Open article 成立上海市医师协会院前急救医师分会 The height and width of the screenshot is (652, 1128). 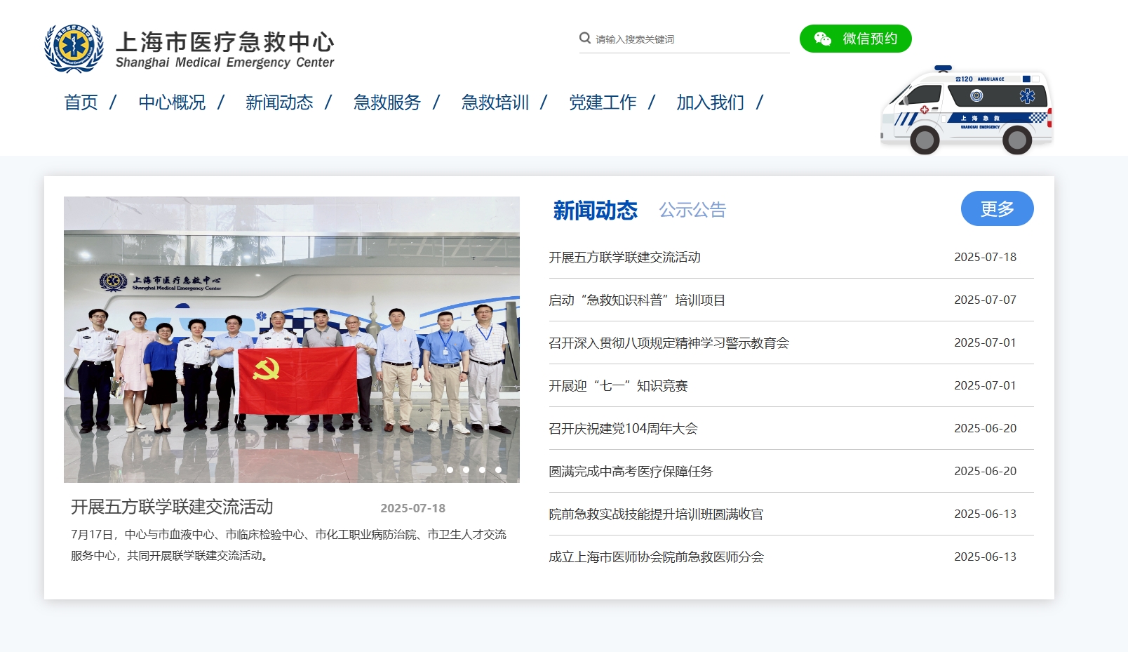pyautogui.click(x=656, y=557)
